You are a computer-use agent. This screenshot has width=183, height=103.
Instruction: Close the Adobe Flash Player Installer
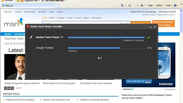coord(155,27)
